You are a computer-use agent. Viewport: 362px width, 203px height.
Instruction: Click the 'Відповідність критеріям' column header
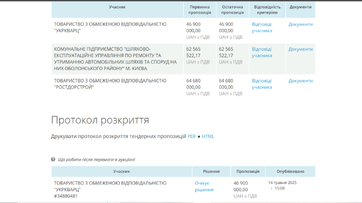point(267,9)
